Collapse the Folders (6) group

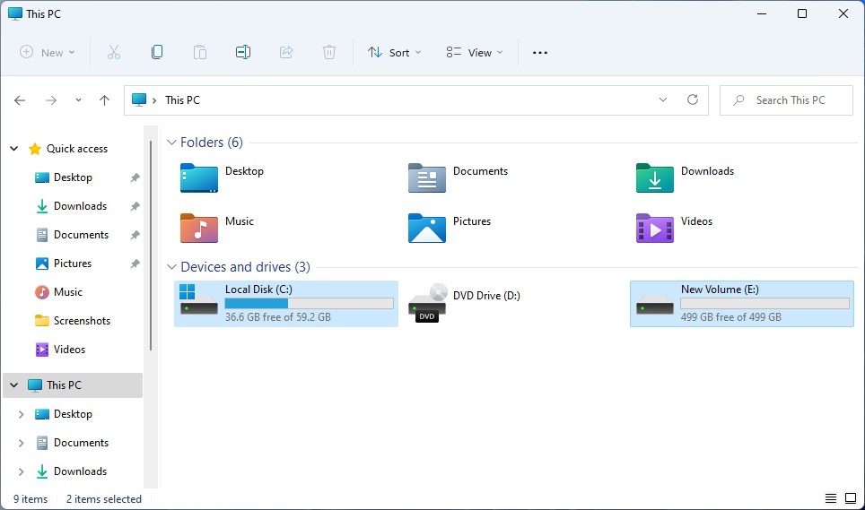pos(171,143)
